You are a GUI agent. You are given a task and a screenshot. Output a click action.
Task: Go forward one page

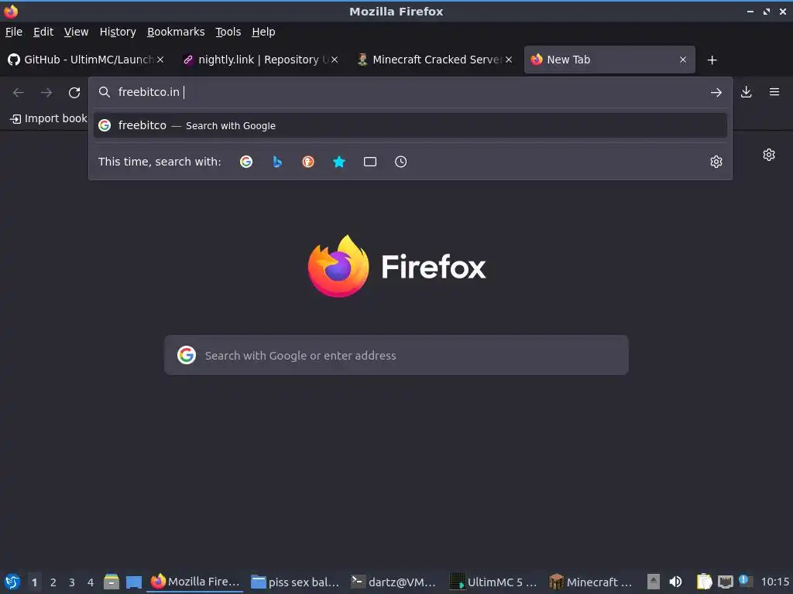pyautogui.click(x=46, y=93)
